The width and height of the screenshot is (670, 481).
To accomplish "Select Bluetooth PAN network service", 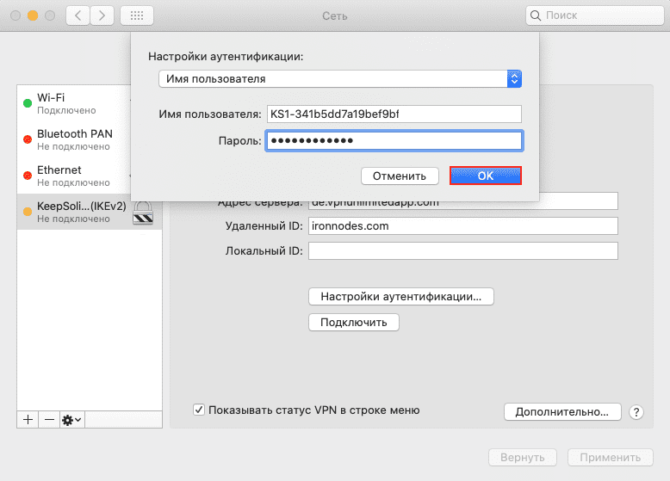I will [73, 139].
